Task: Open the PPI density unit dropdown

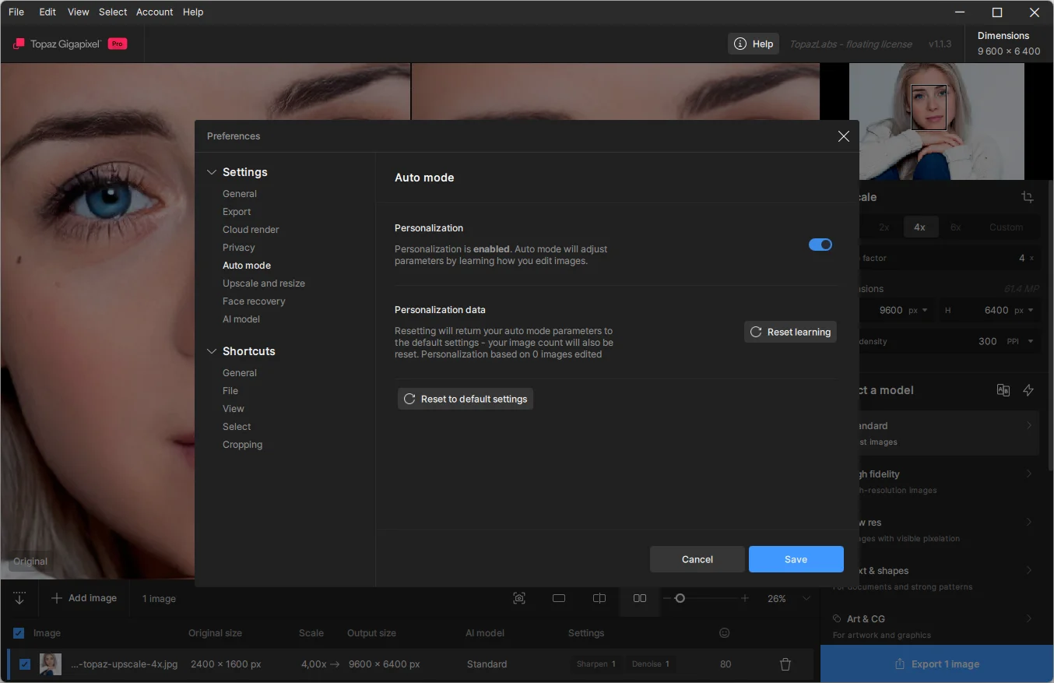Action: [1022, 341]
